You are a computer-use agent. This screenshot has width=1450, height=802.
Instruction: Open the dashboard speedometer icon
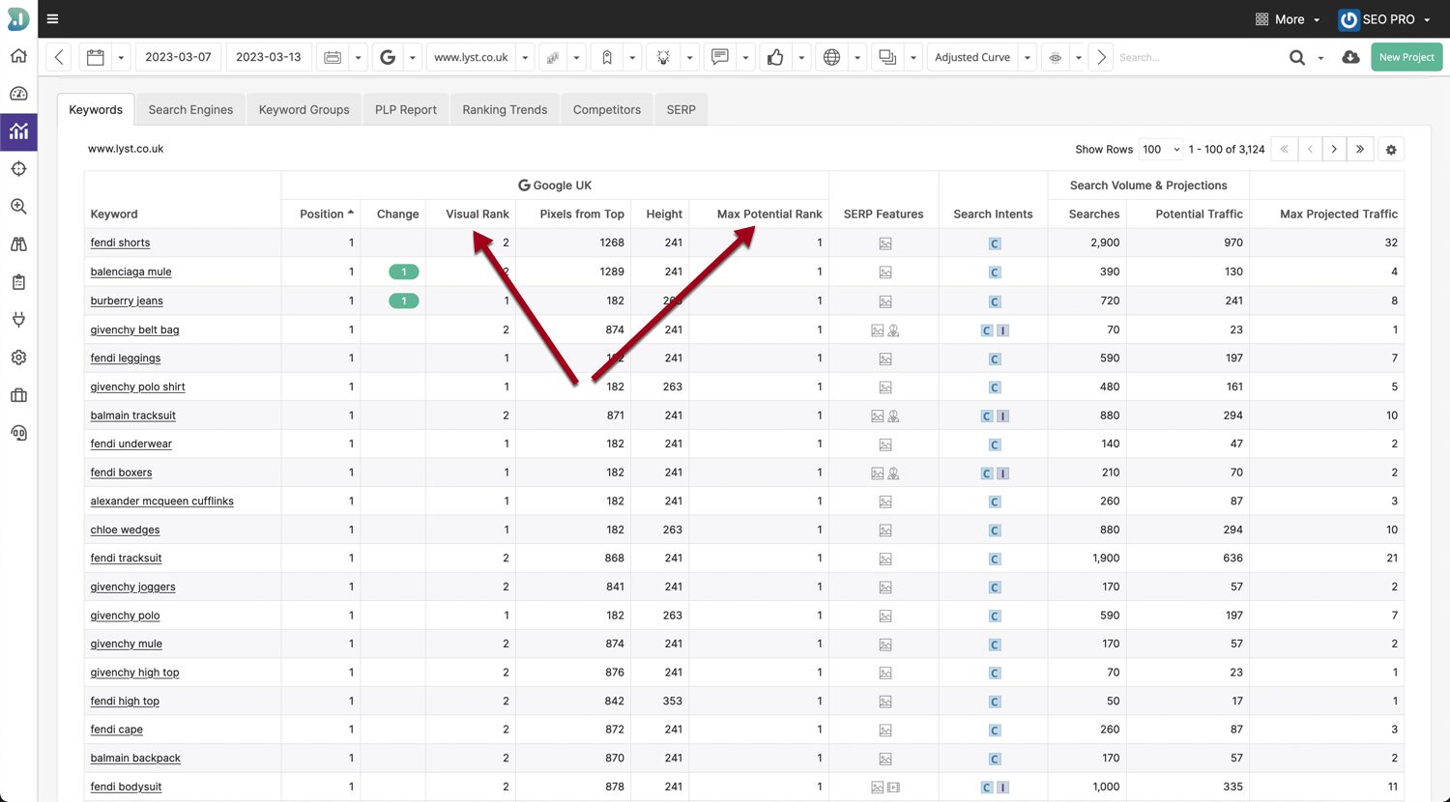(18, 94)
